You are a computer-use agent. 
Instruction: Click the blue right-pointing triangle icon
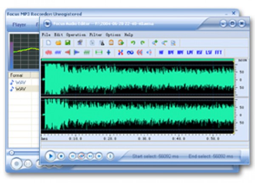(x=76, y=53)
